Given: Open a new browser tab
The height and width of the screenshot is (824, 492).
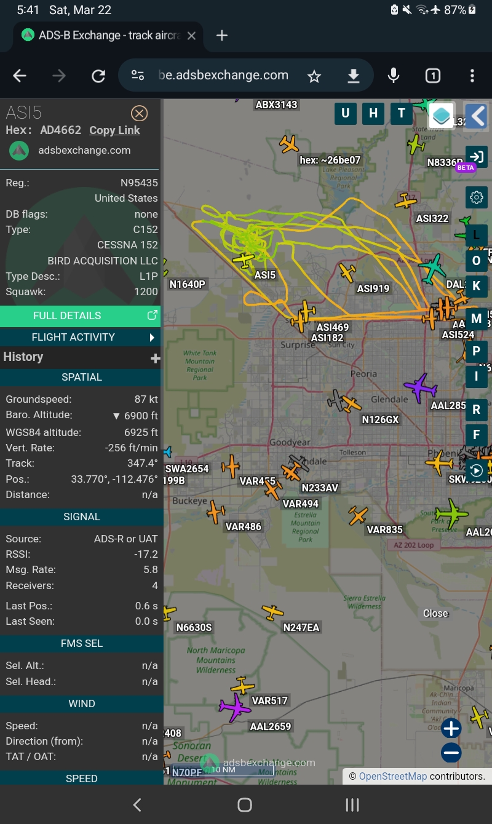Looking at the screenshot, I should (x=222, y=36).
